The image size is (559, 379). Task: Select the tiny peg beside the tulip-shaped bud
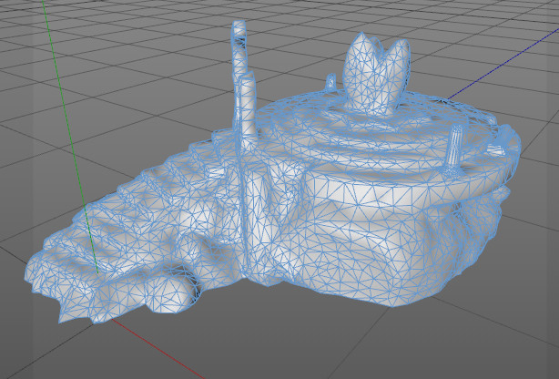[x=331, y=81]
